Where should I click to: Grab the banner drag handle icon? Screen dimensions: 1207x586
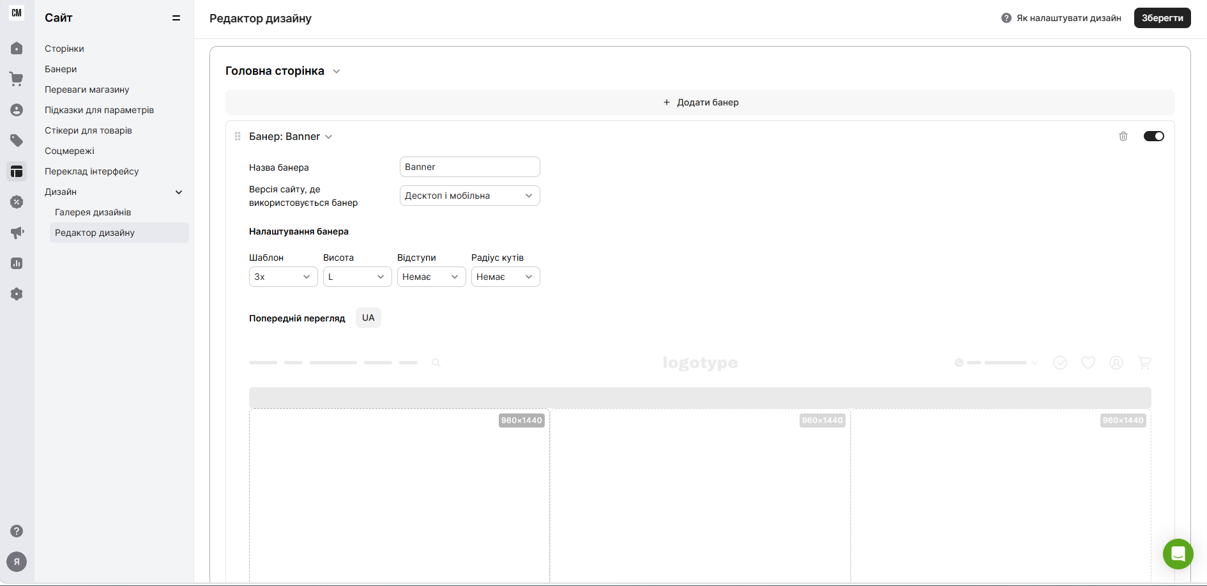click(x=238, y=136)
